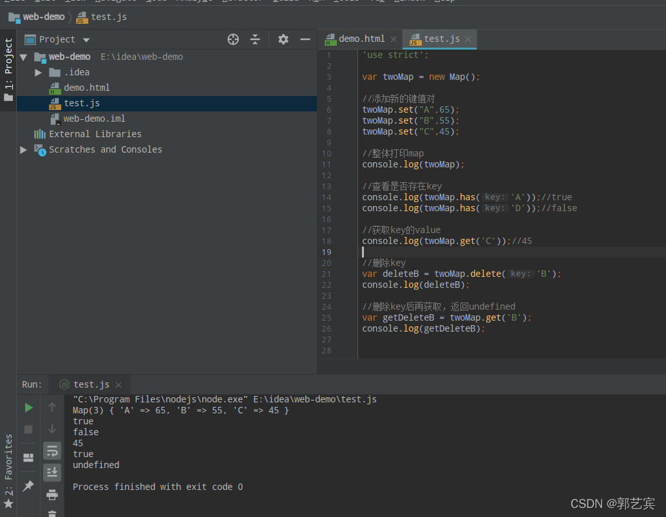Image resolution: width=666 pixels, height=517 pixels.
Task: Expand Scratches and Consoles node
Action: pyautogui.click(x=23, y=150)
